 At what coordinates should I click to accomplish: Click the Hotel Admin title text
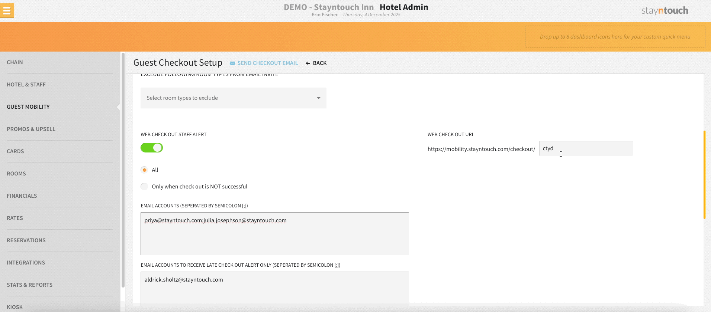click(404, 7)
